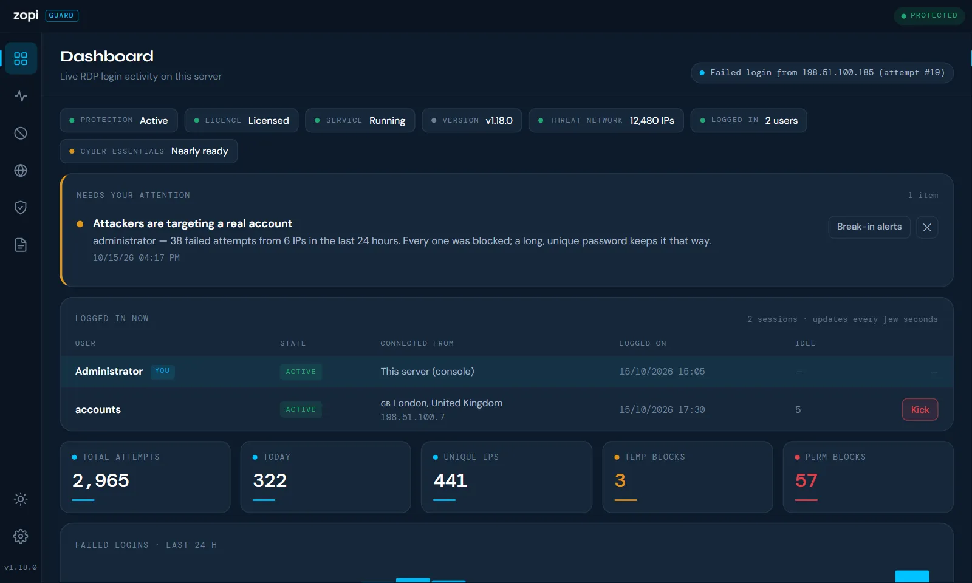Click the Threat Network 12,480 IPs chip
The width and height of the screenshot is (972, 583).
point(606,120)
